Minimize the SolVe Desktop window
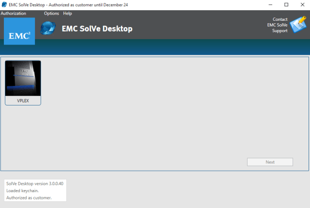 pyautogui.click(x=270, y=5)
